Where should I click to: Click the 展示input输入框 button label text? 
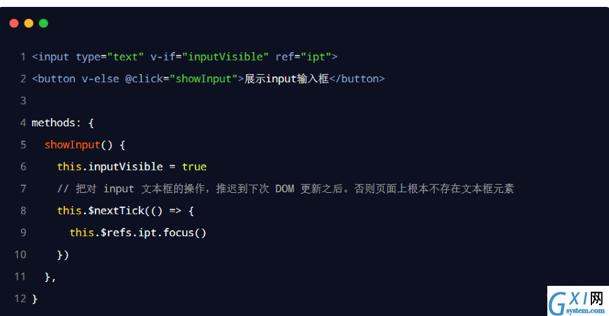point(287,79)
